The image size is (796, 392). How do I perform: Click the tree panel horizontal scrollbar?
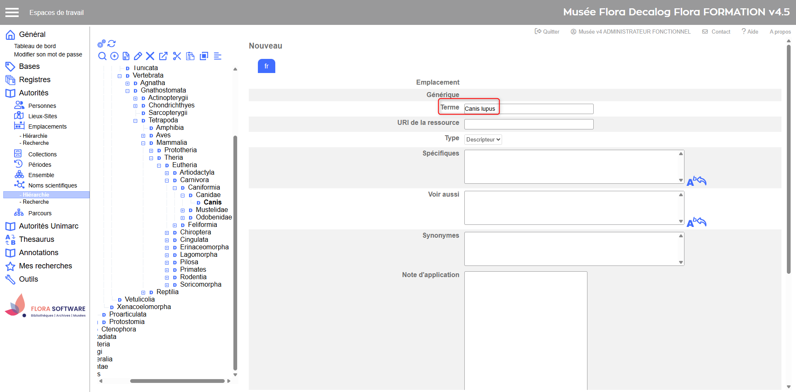point(177,381)
